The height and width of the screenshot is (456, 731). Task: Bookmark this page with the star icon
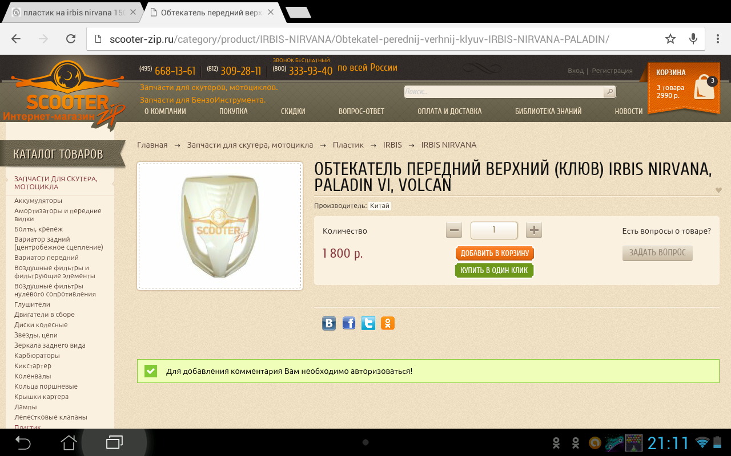pyautogui.click(x=670, y=39)
